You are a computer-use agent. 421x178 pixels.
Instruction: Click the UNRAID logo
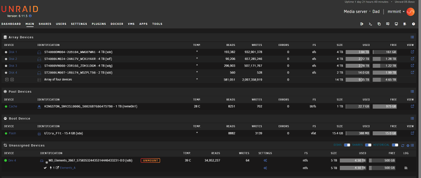point(20,9)
